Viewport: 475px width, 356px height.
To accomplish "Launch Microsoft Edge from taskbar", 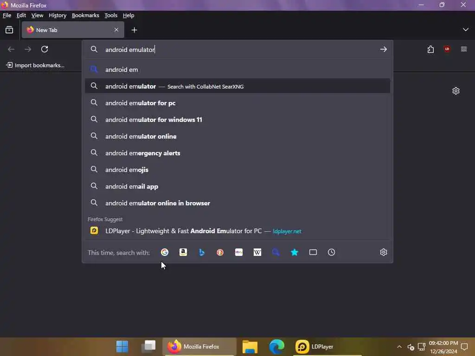I will [276, 347].
